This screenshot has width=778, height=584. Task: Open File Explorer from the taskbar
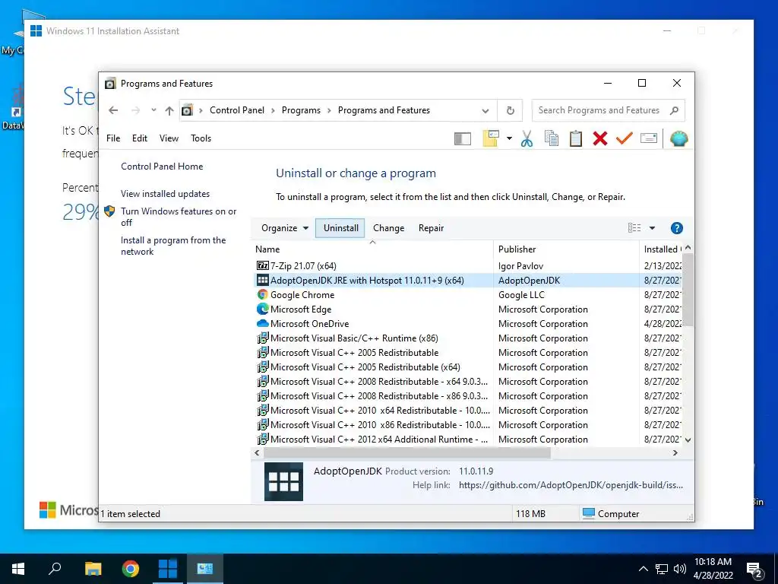coord(93,569)
